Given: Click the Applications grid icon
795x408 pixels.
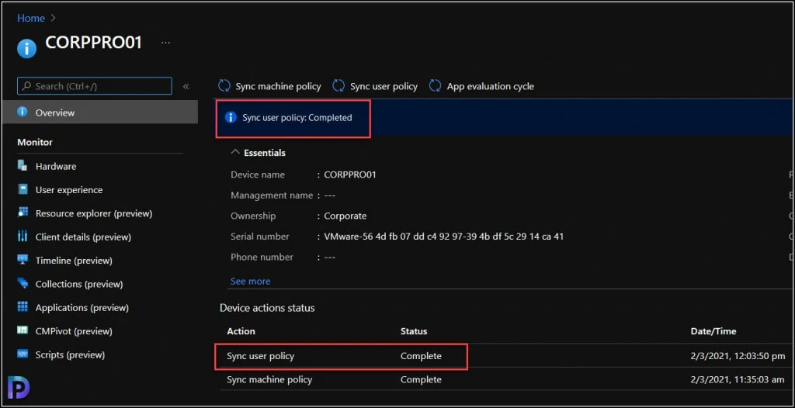Looking at the screenshot, I should (x=23, y=306).
